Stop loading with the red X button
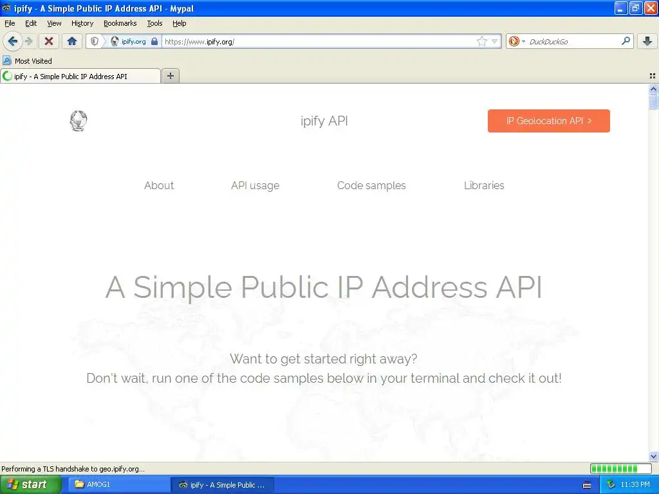659x494 pixels. pyautogui.click(x=49, y=41)
